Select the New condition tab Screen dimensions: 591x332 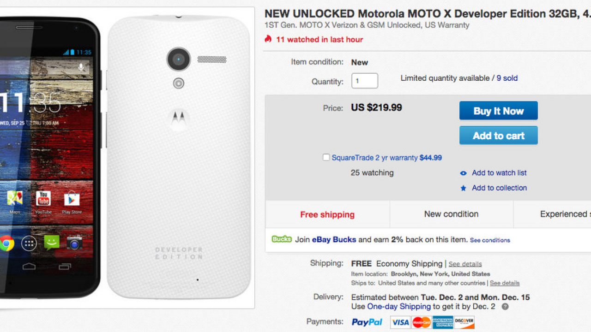pyautogui.click(x=451, y=214)
